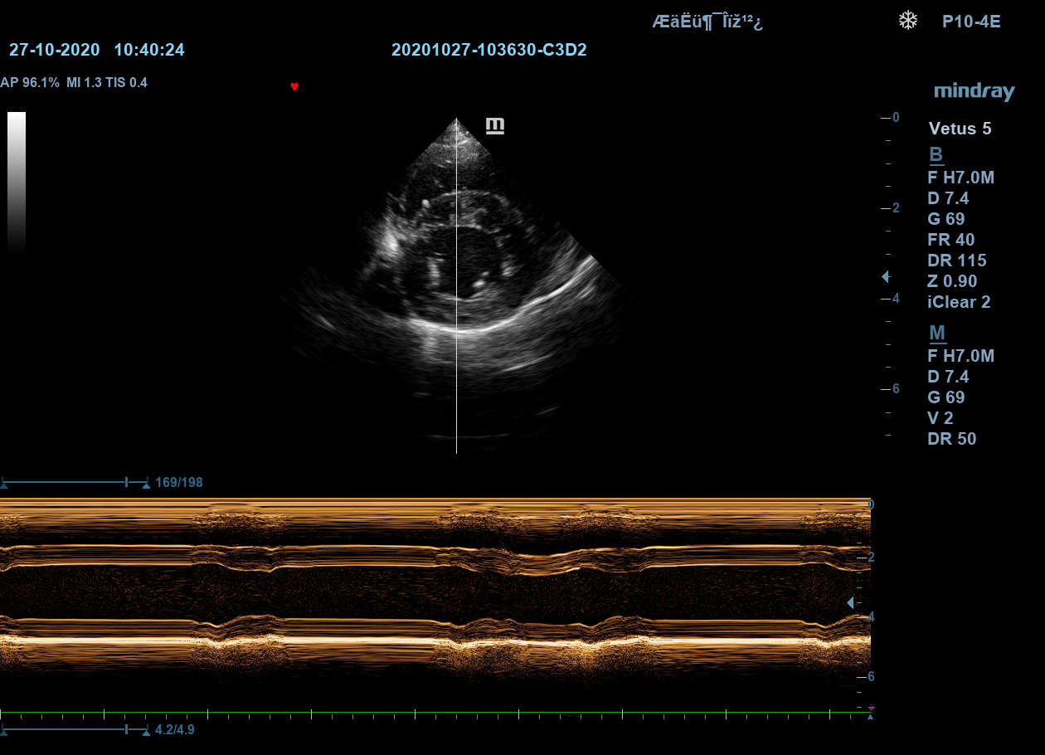Click the B-mode DR 115 parameter

click(956, 261)
